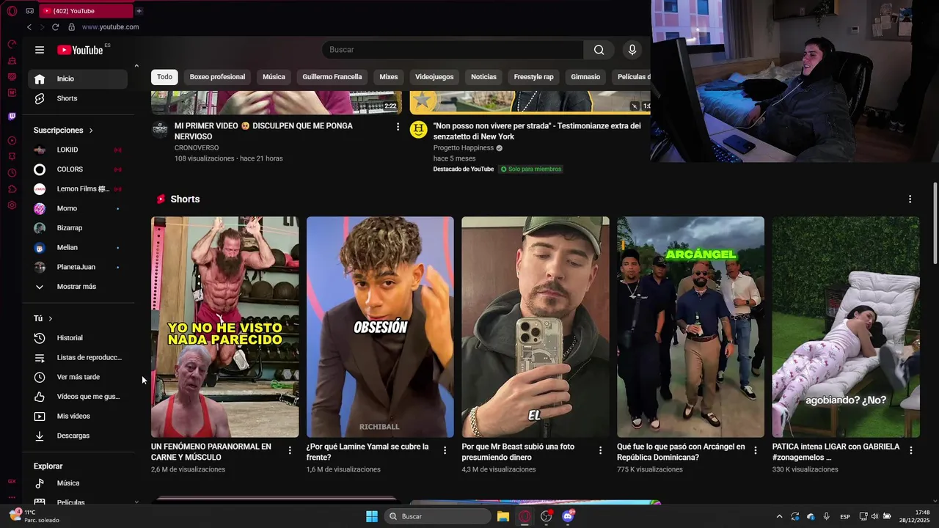Click OneDrive cloud icon in system tray
Viewport: 939px width, 528px height.
(811, 516)
